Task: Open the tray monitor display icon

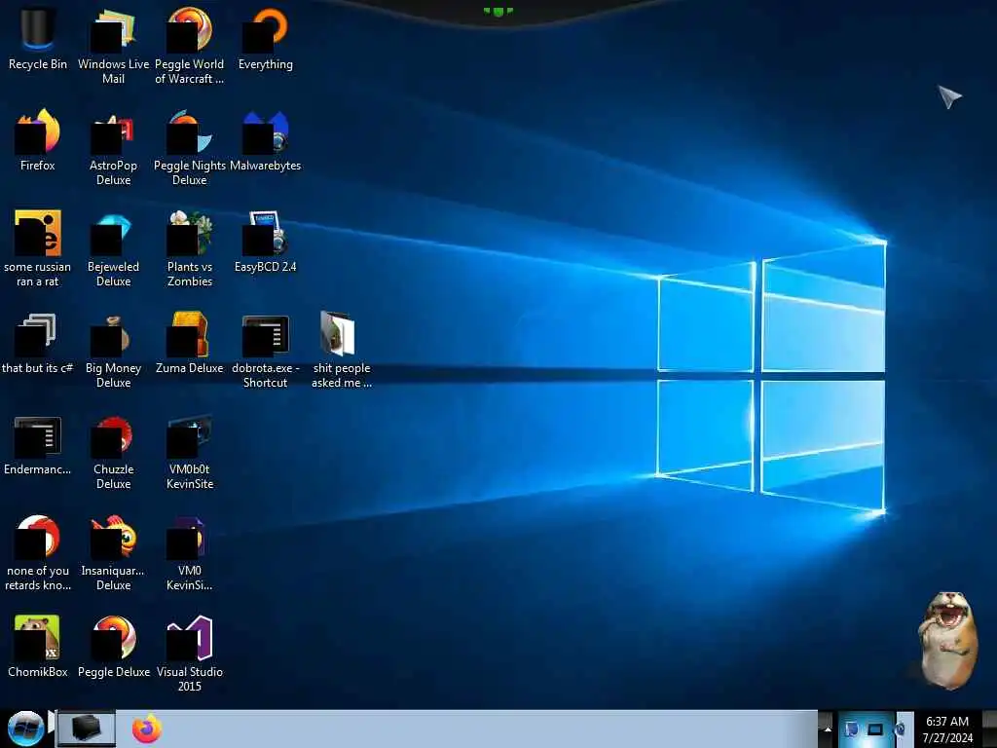Action: [875, 729]
